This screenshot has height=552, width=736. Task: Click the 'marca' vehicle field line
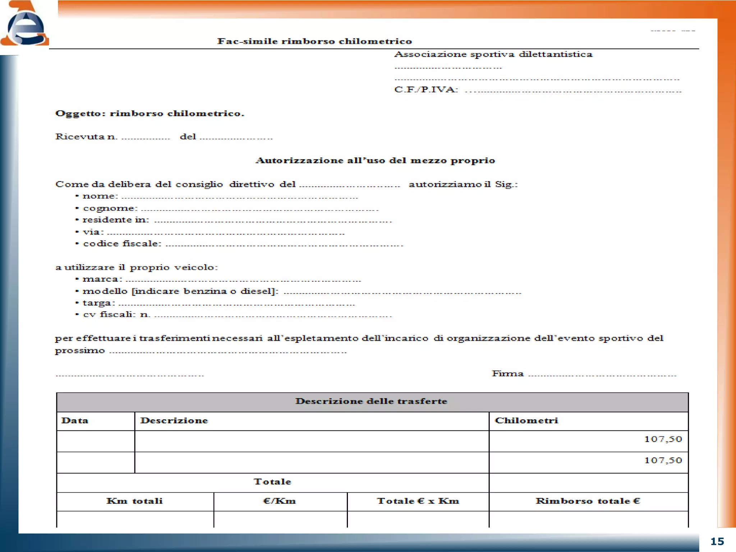[243, 280]
